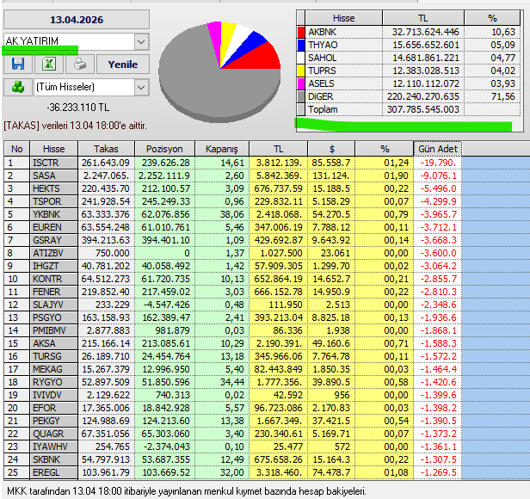Screen dimensions: 530x499
Task: Select the blue THYAO legend swatch
Action: pyautogui.click(x=301, y=45)
